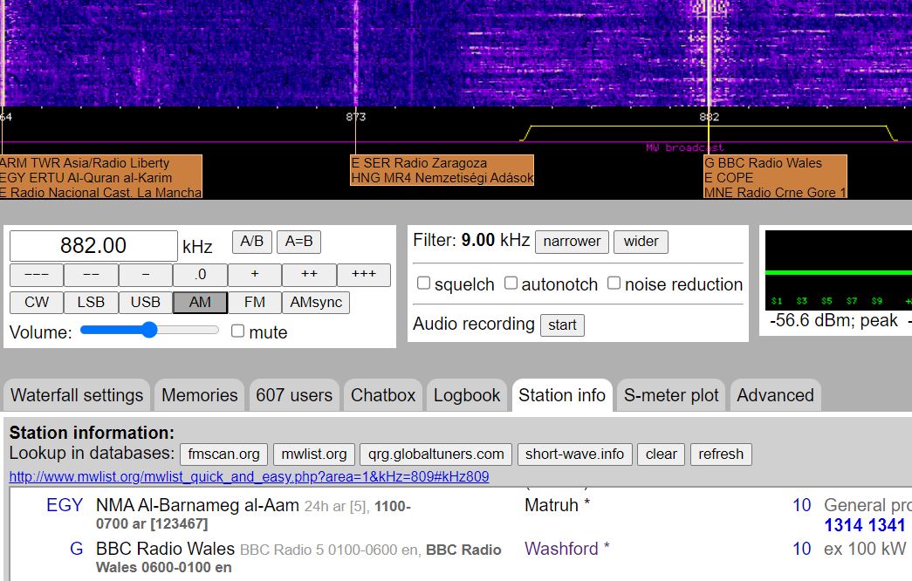Look up station in fmscan.org
This screenshot has width=912, height=581.
(224, 455)
